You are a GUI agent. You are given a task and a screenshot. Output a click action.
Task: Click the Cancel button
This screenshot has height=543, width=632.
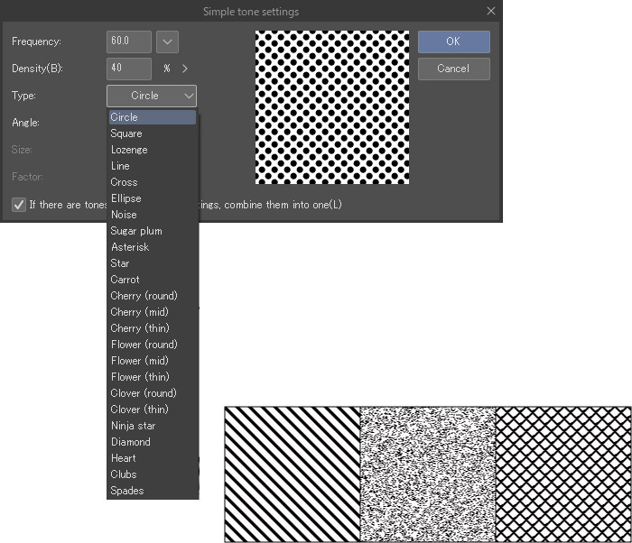(454, 69)
